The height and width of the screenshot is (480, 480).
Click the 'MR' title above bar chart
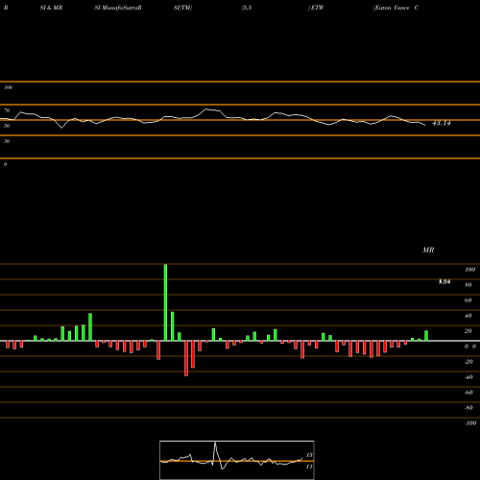tap(428, 250)
